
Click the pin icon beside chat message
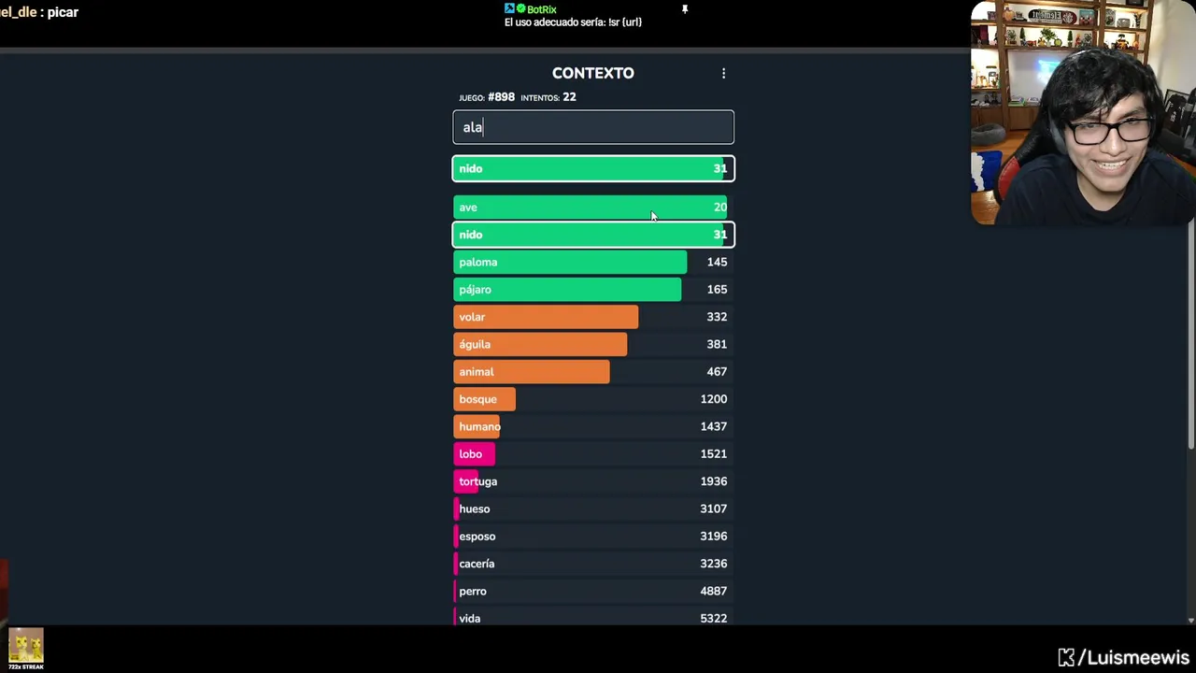[x=684, y=9]
